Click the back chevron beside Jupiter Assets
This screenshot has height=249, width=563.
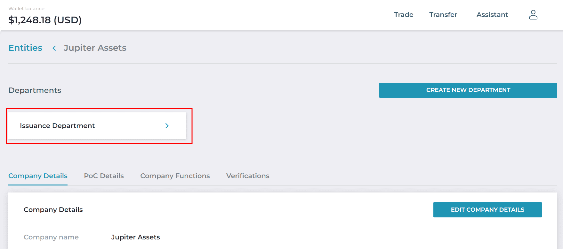tap(54, 48)
